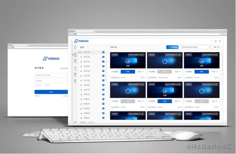
Task: Click connect icon on desktop ending 178
Action: 128,61
